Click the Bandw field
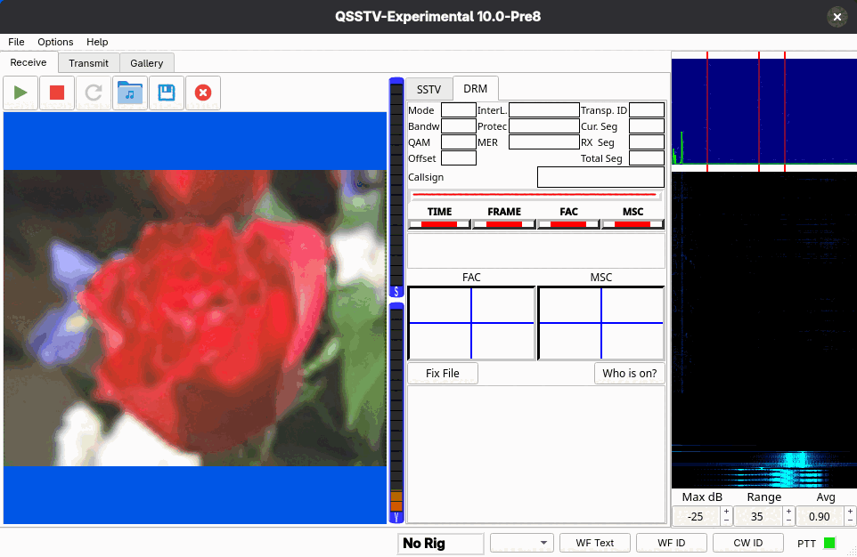This screenshot has width=857, height=557. (x=459, y=126)
